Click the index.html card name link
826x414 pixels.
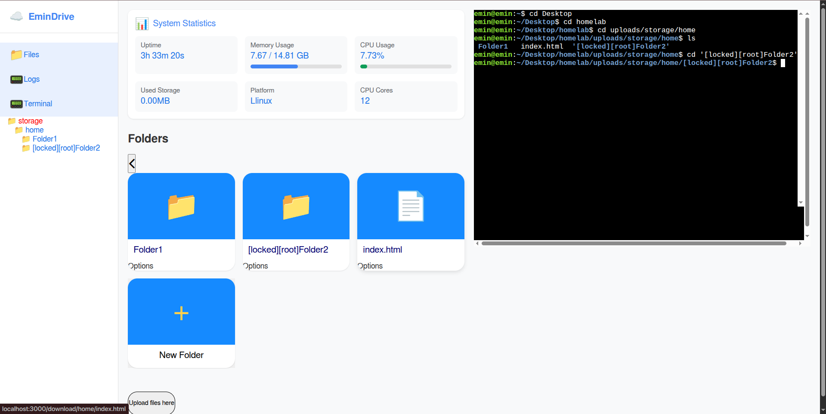pyautogui.click(x=383, y=250)
